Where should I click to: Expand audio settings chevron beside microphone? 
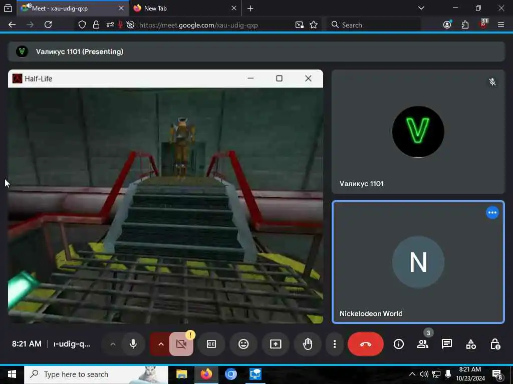point(113,344)
